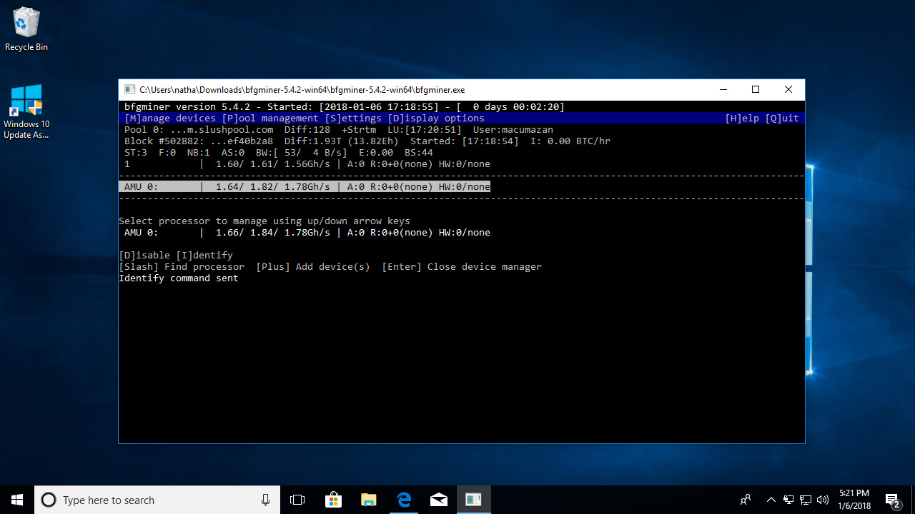Open the volume speaker icon
The image size is (915, 514).
(823, 500)
